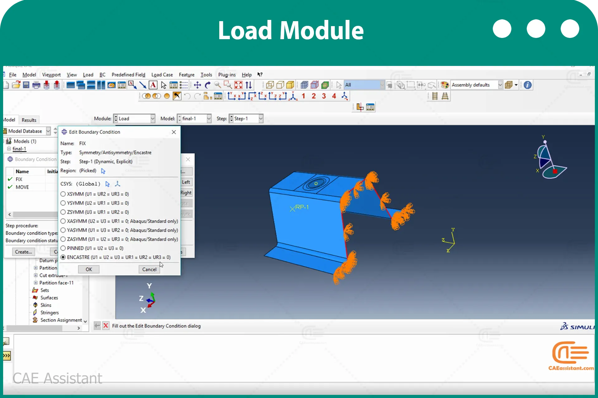Apply custom view number 3
The height and width of the screenshot is (398, 598).
324,96
